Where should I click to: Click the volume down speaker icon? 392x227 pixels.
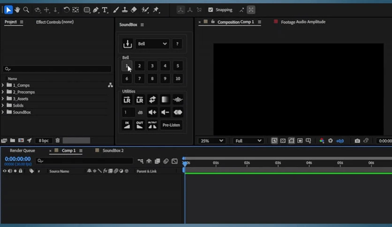(x=165, y=112)
